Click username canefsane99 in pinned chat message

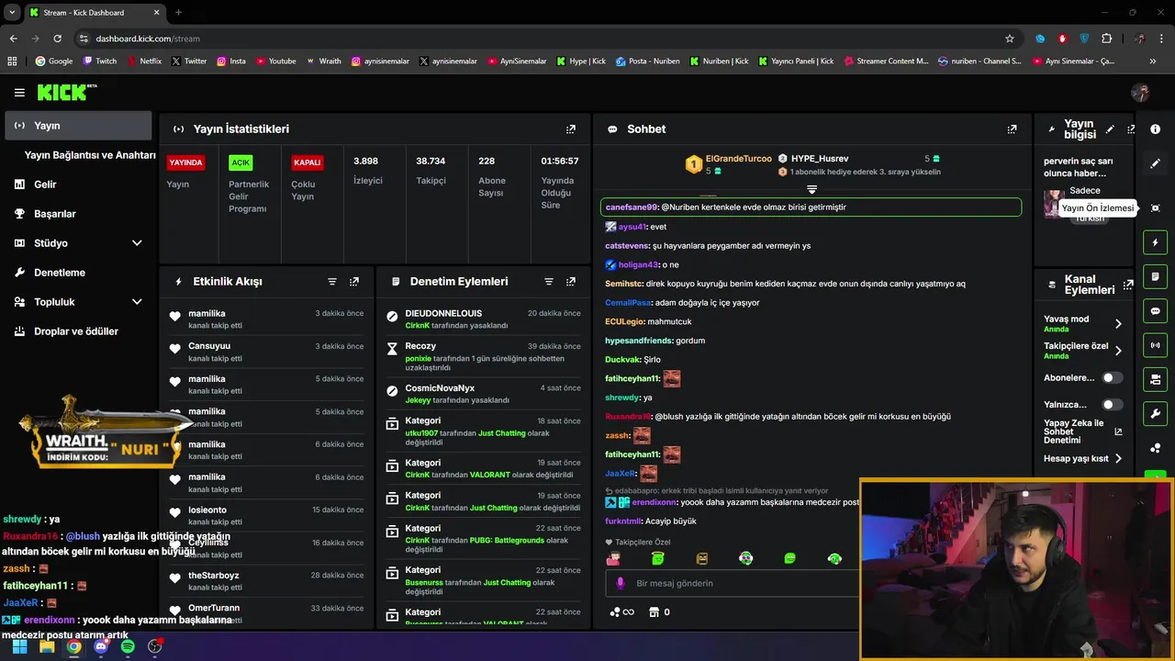[632, 207]
